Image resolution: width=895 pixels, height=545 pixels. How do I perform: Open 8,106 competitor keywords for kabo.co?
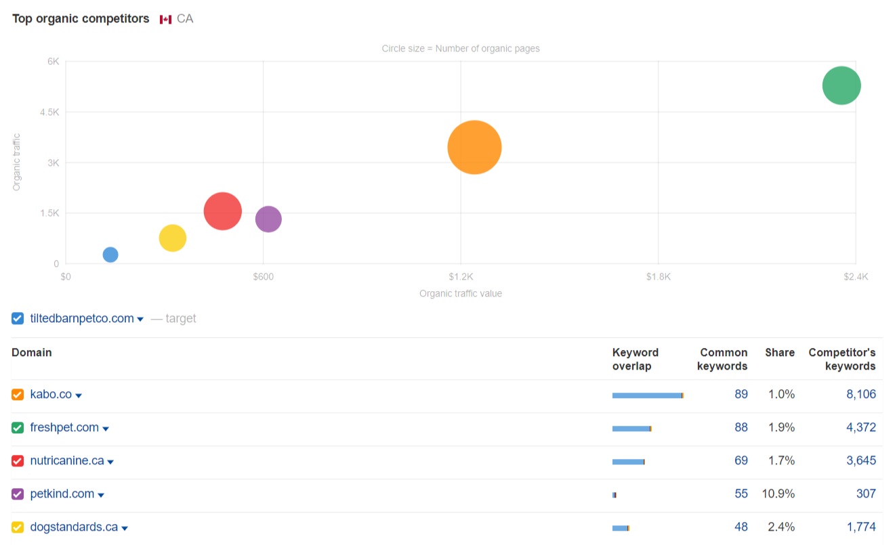coord(860,395)
